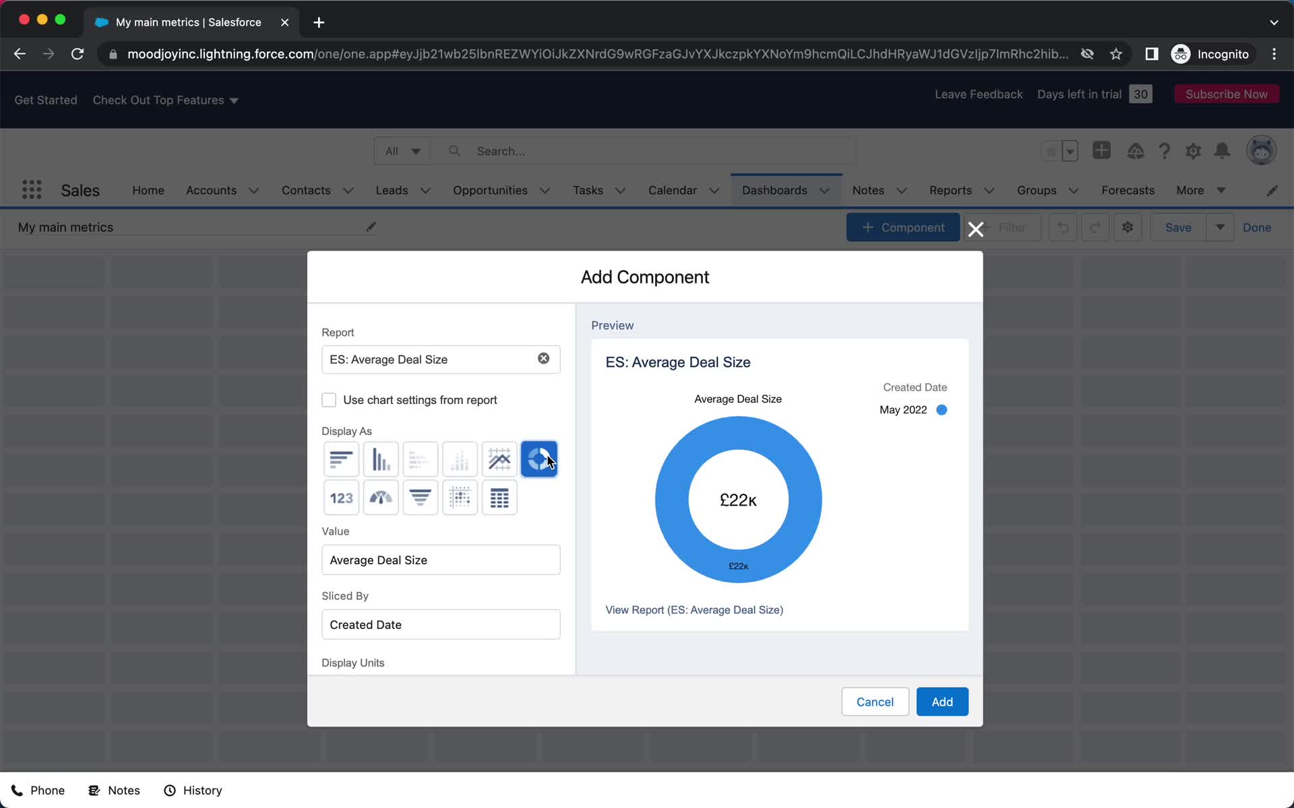Select the data table display type
The width and height of the screenshot is (1294, 808).
[500, 497]
